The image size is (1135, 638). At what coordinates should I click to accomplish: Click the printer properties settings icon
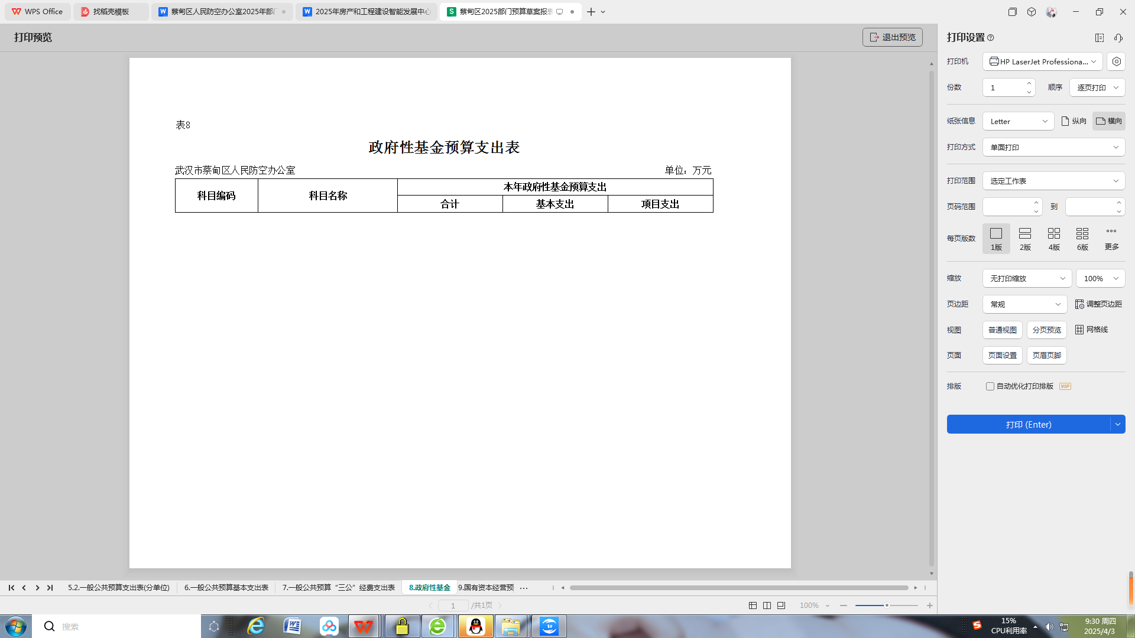click(1116, 61)
